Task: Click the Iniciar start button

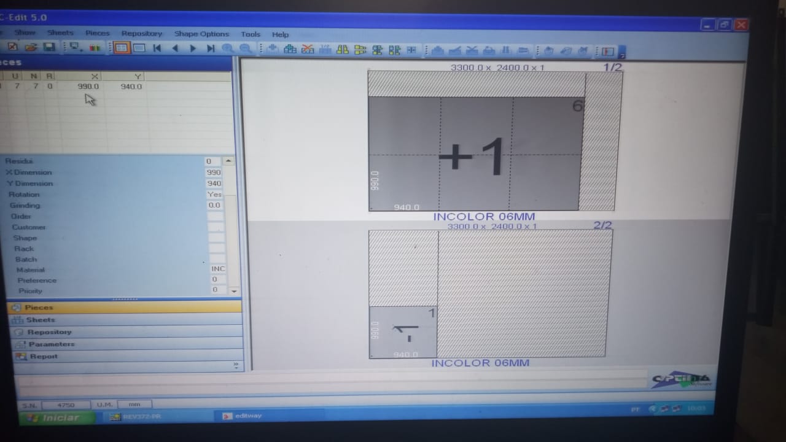Action: coord(57,417)
